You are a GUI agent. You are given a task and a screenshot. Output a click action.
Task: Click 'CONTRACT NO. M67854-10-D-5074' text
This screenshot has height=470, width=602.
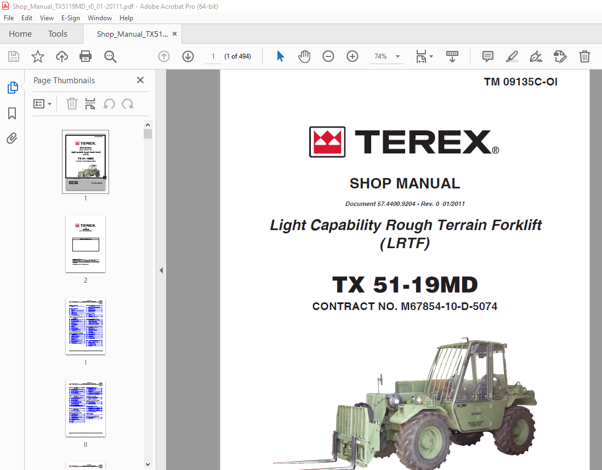pyautogui.click(x=405, y=306)
